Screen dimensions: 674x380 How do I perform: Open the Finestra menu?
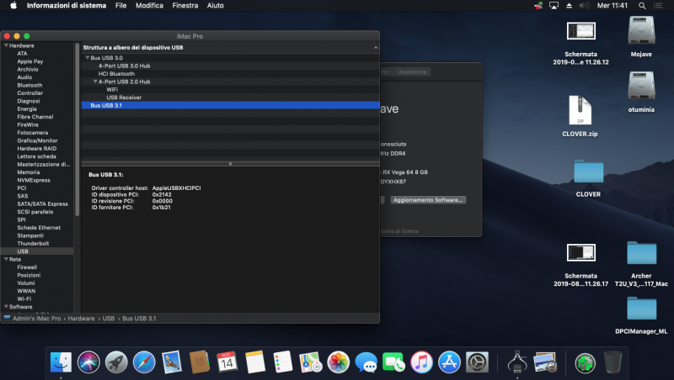[185, 5]
